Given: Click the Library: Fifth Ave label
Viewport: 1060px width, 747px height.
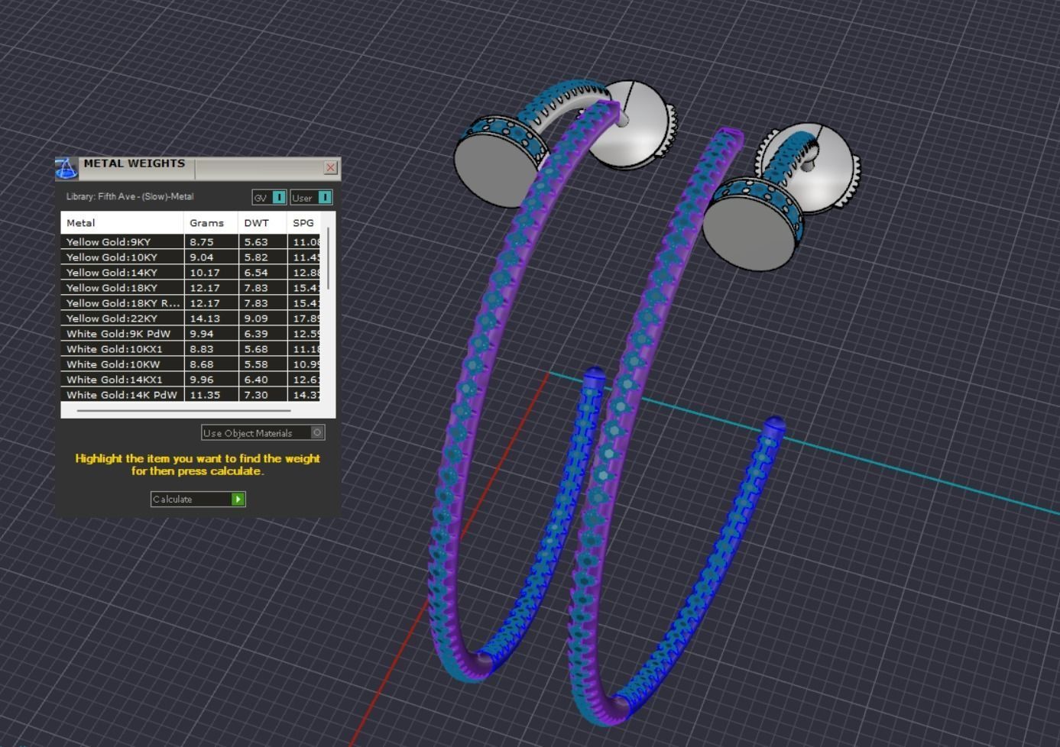Looking at the screenshot, I should (130, 196).
